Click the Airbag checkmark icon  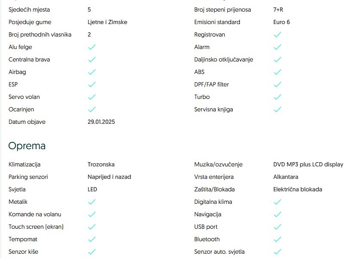coord(92,72)
